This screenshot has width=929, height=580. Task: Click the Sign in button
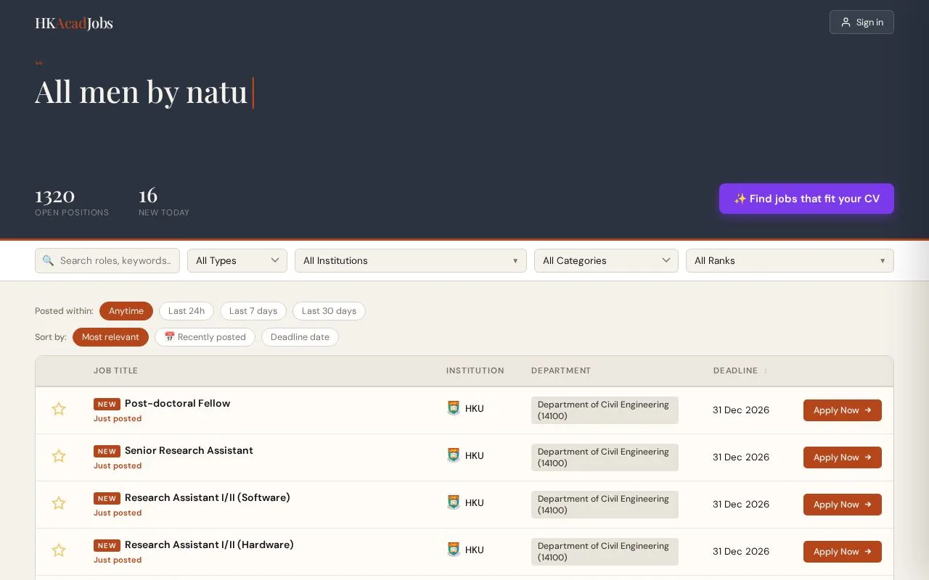pyautogui.click(x=862, y=22)
